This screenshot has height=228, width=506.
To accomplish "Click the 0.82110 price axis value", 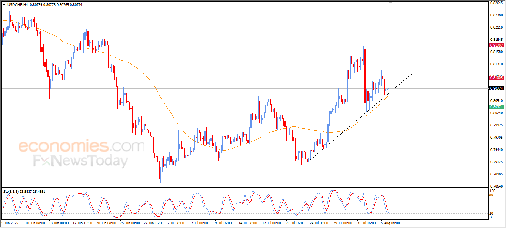I will (496, 27).
